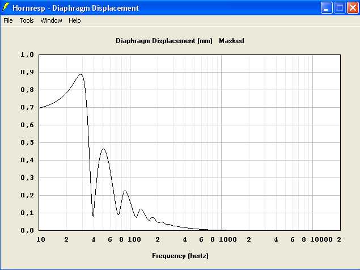Click the '0,4' y-axis value
The height and width of the screenshot is (270, 360).
pyautogui.click(x=27, y=160)
